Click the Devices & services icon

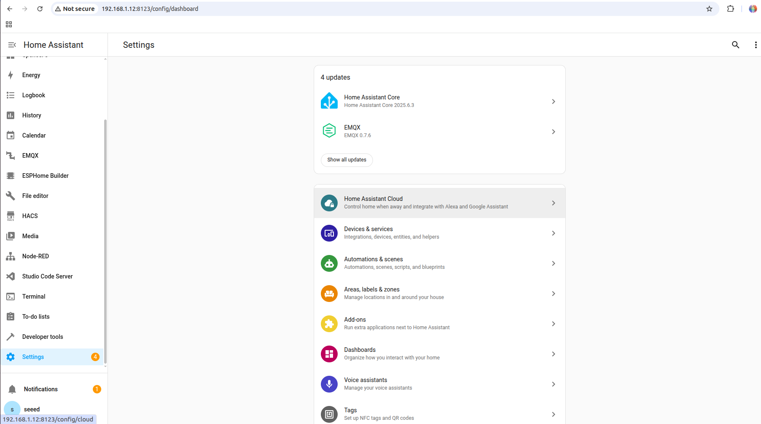click(329, 233)
